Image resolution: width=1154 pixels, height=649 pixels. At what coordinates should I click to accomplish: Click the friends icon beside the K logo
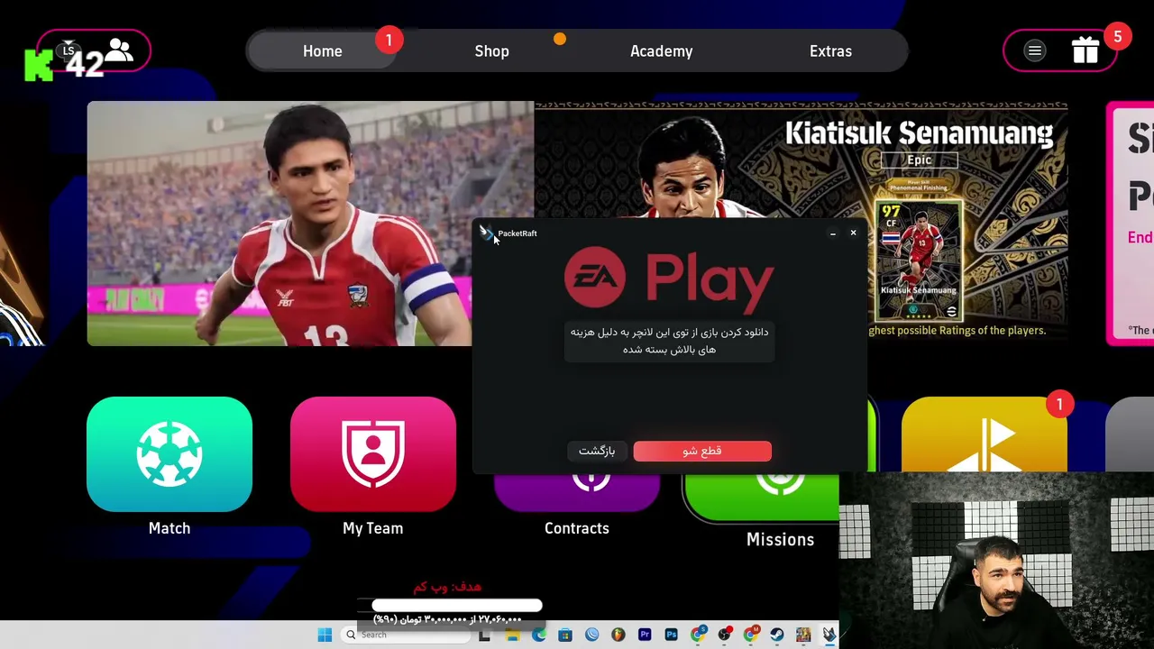point(119,50)
